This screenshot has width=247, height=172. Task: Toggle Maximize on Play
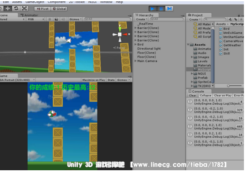[94, 80]
